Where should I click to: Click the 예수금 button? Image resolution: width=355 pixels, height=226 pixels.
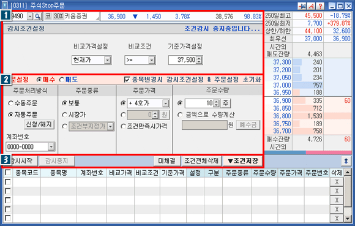[x=248, y=125]
